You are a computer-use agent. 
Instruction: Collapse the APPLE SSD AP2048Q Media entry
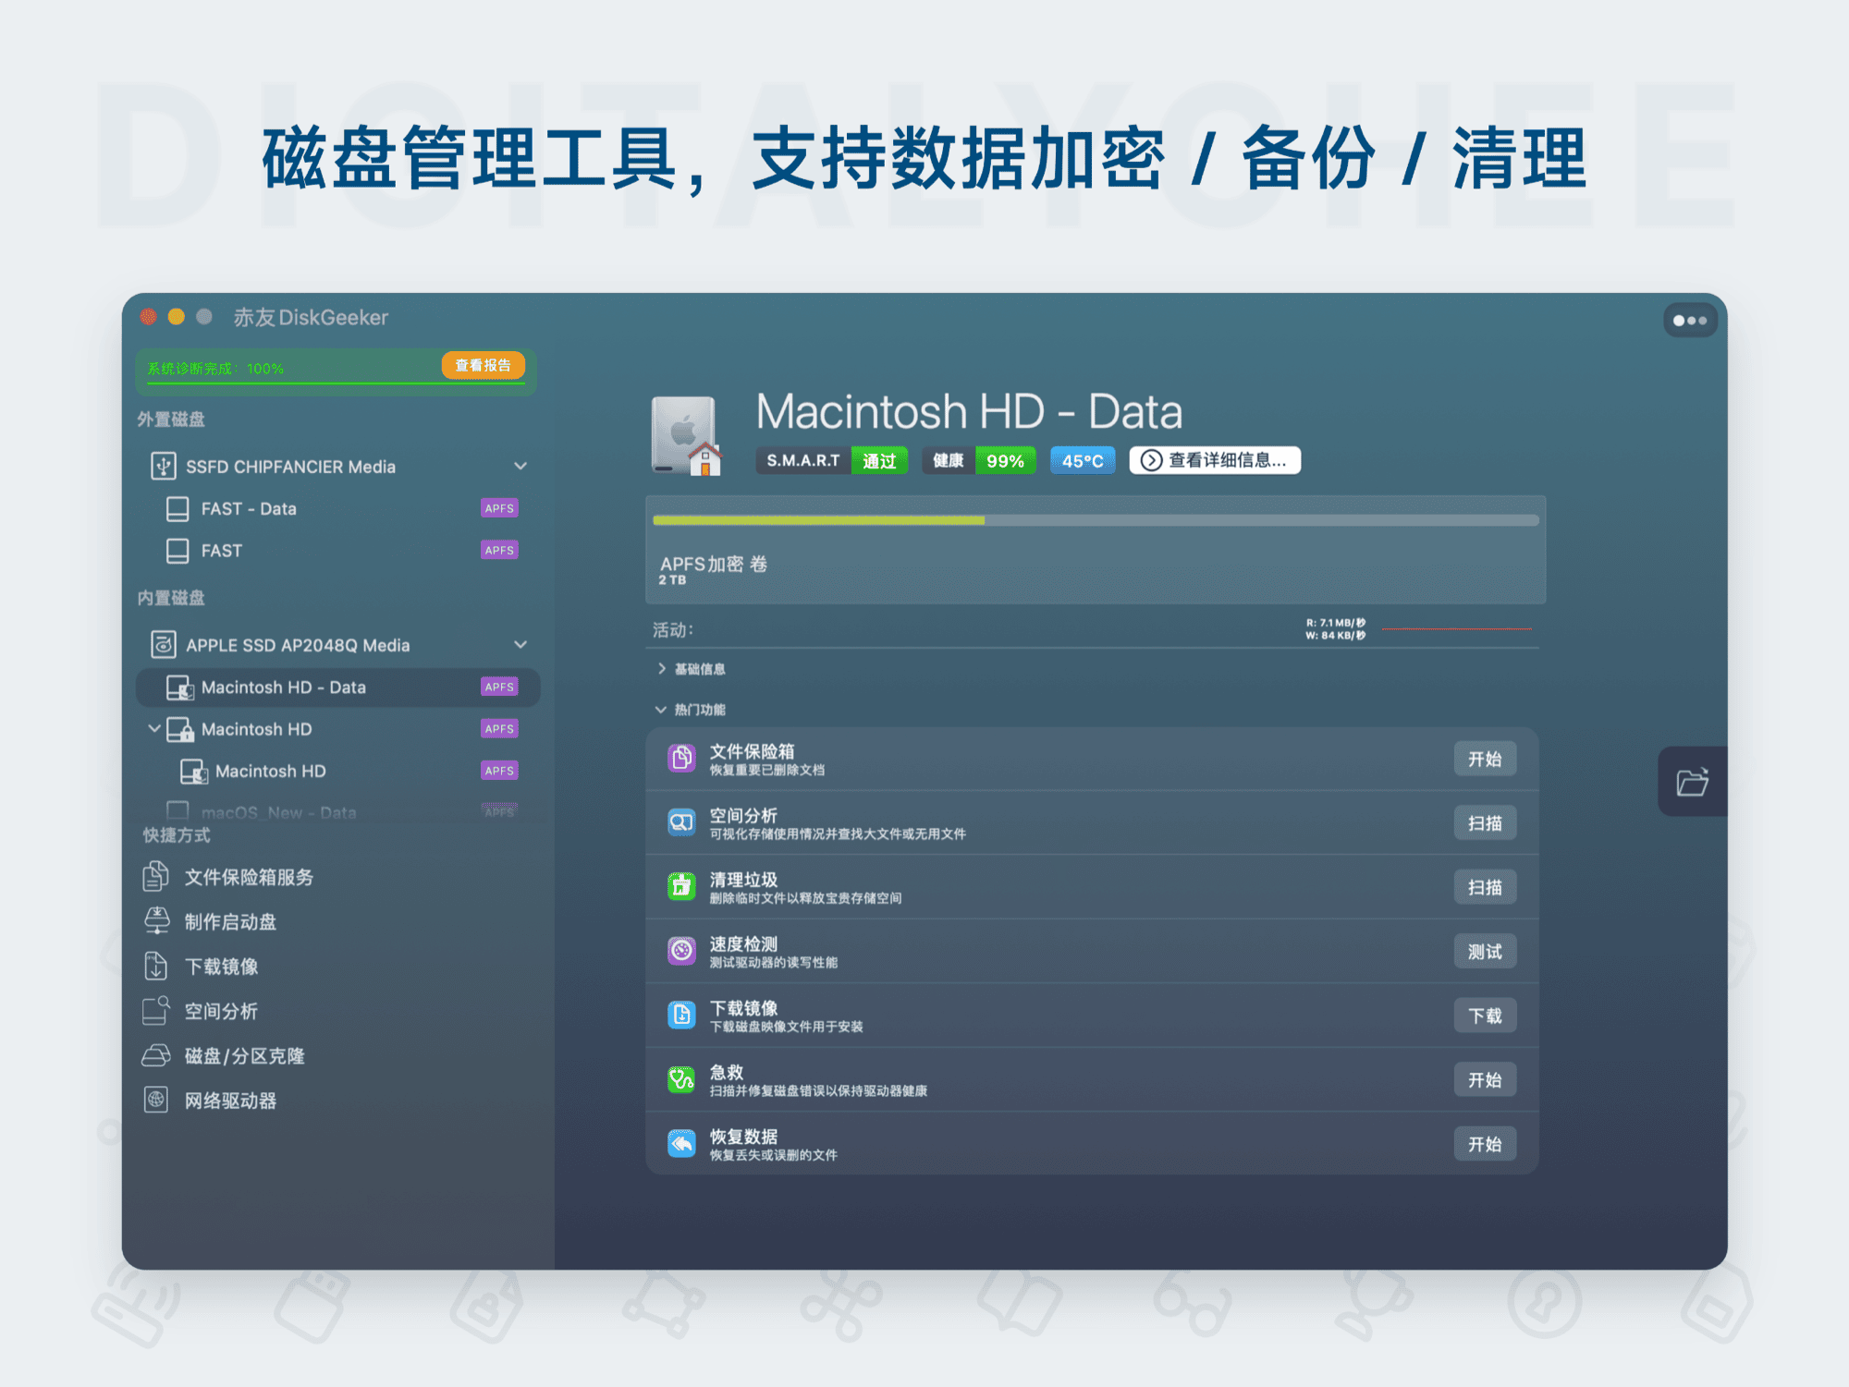[x=520, y=644]
